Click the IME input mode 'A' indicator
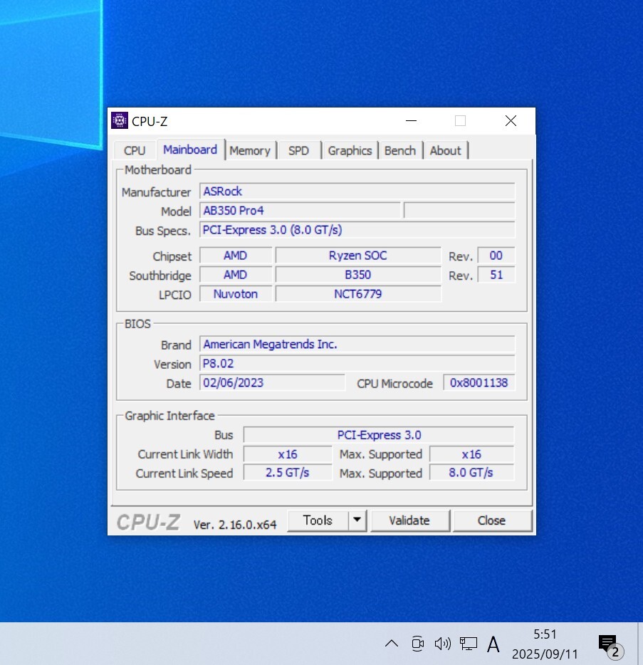The height and width of the screenshot is (665, 643). [493, 644]
